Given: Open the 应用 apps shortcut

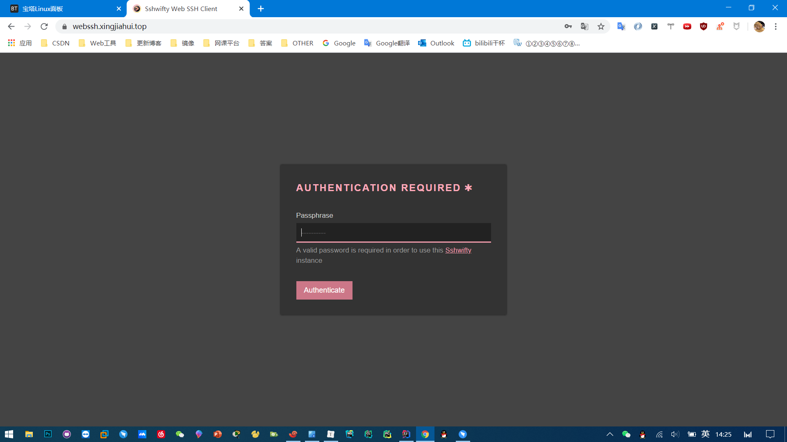Looking at the screenshot, I should point(20,43).
